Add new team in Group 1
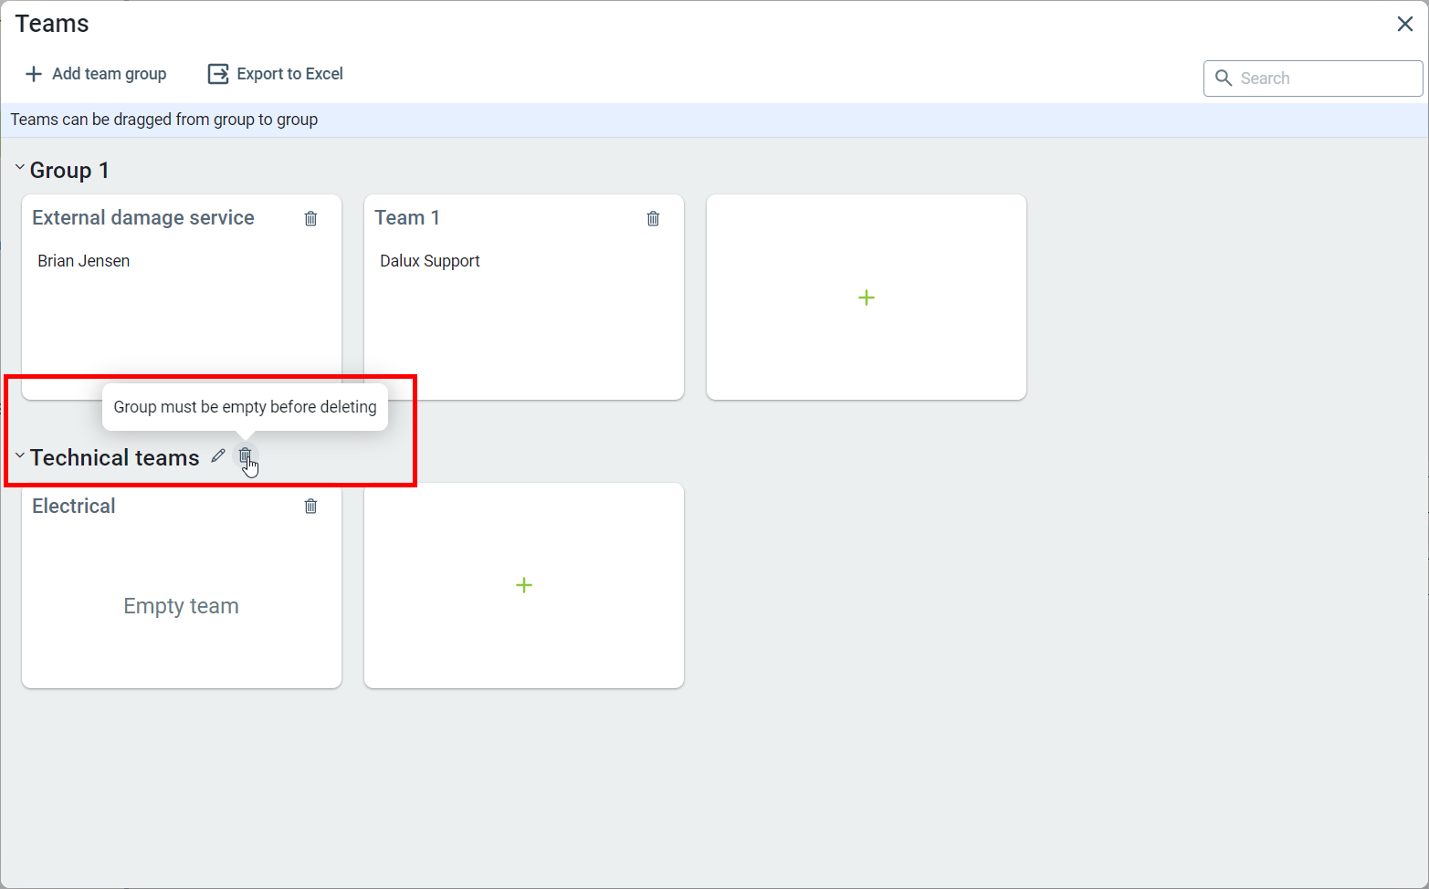The width and height of the screenshot is (1429, 889). 866,298
